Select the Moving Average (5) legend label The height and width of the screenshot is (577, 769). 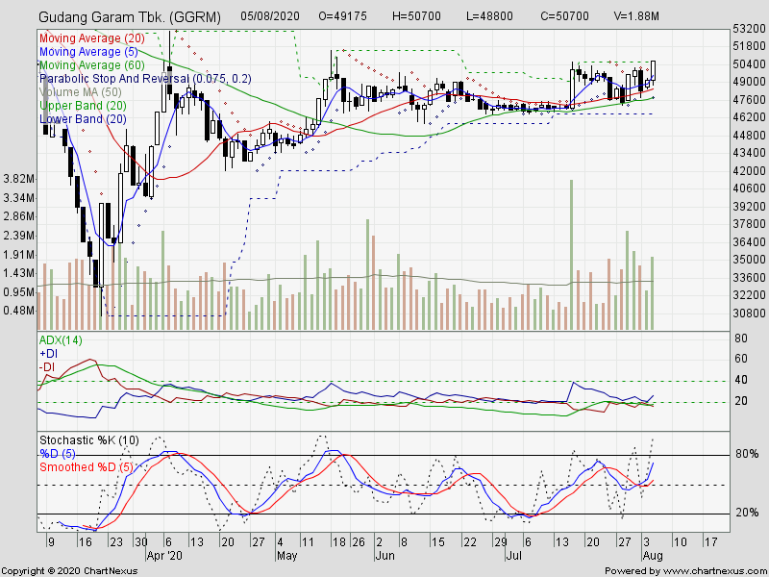pos(88,52)
